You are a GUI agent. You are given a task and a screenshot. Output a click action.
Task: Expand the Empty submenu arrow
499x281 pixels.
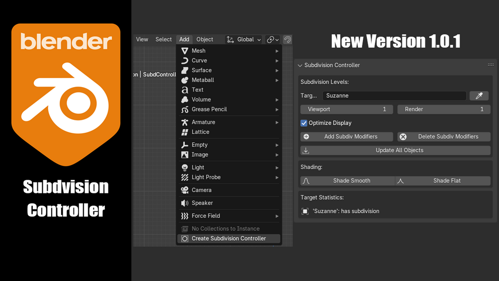pos(277,145)
